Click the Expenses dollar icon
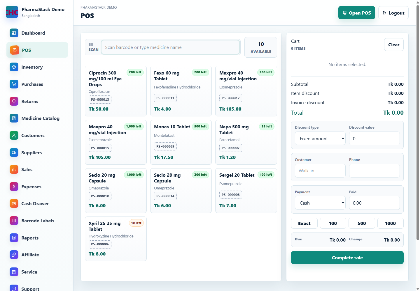Screen dimensions: 420x291 tap(14, 187)
